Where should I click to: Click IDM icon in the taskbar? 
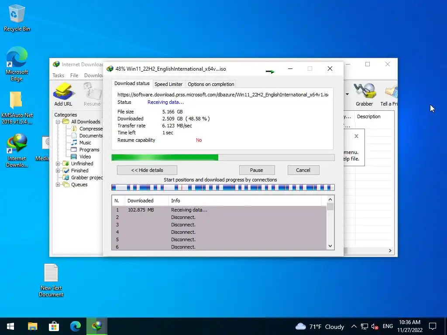[x=97, y=326]
